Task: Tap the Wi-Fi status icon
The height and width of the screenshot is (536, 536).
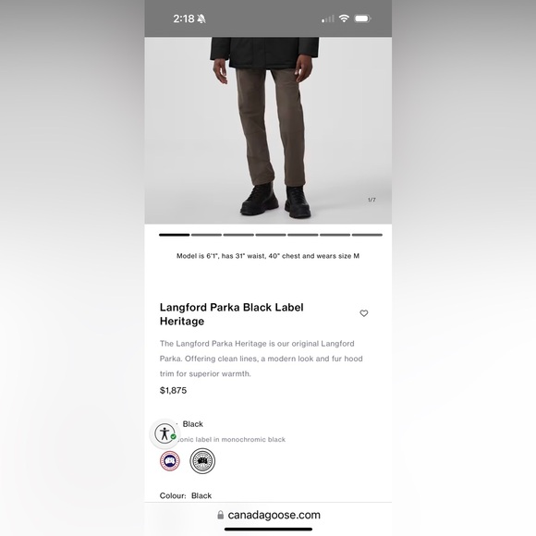Action: (x=344, y=18)
